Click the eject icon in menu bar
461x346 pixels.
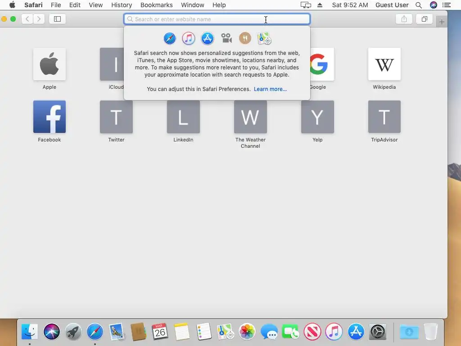click(320, 5)
